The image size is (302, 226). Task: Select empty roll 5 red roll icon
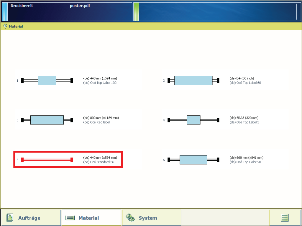click(x=47, y=160)
